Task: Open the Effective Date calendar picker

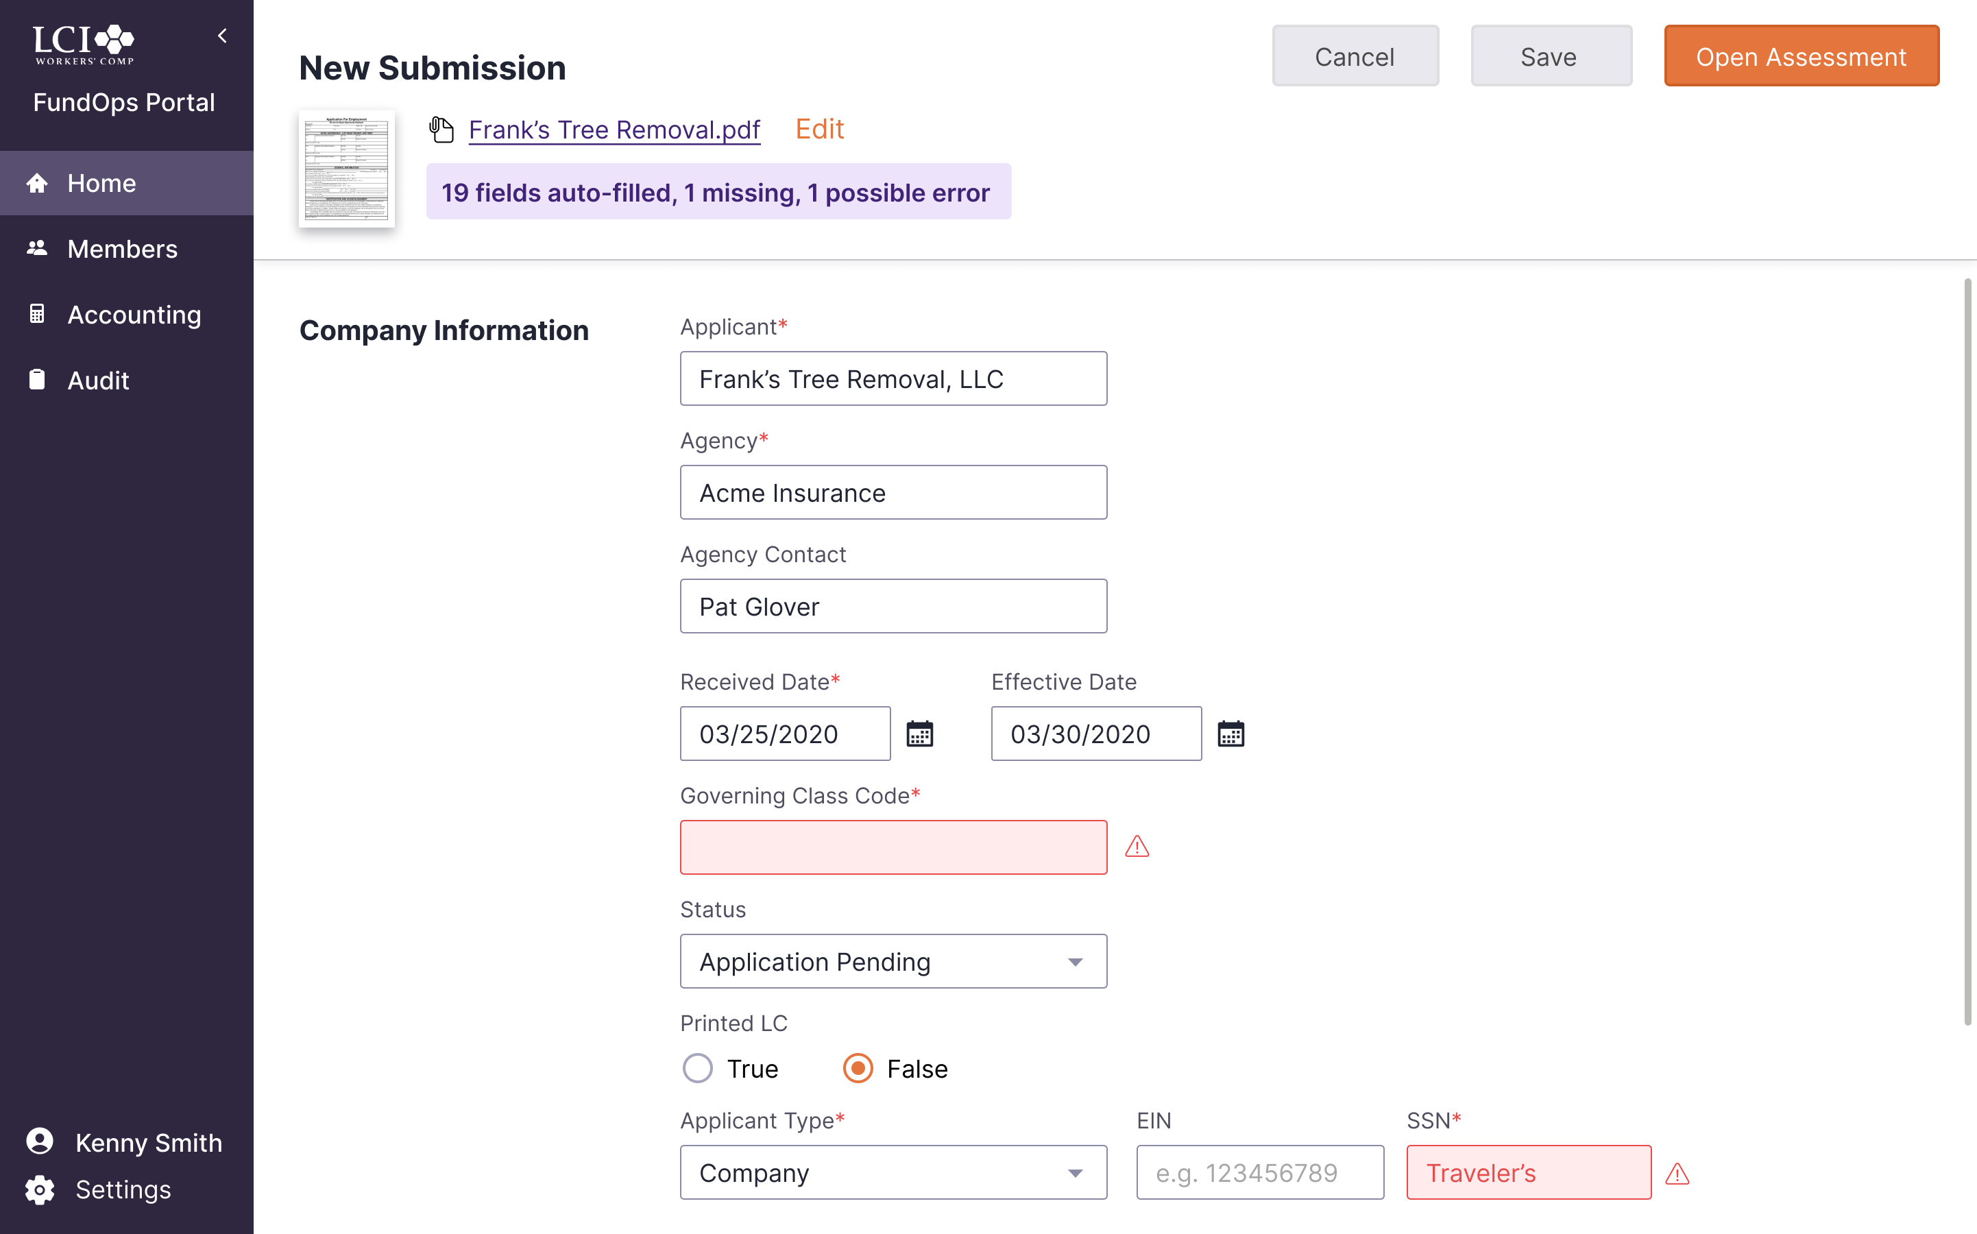Action: point(1230,734)
